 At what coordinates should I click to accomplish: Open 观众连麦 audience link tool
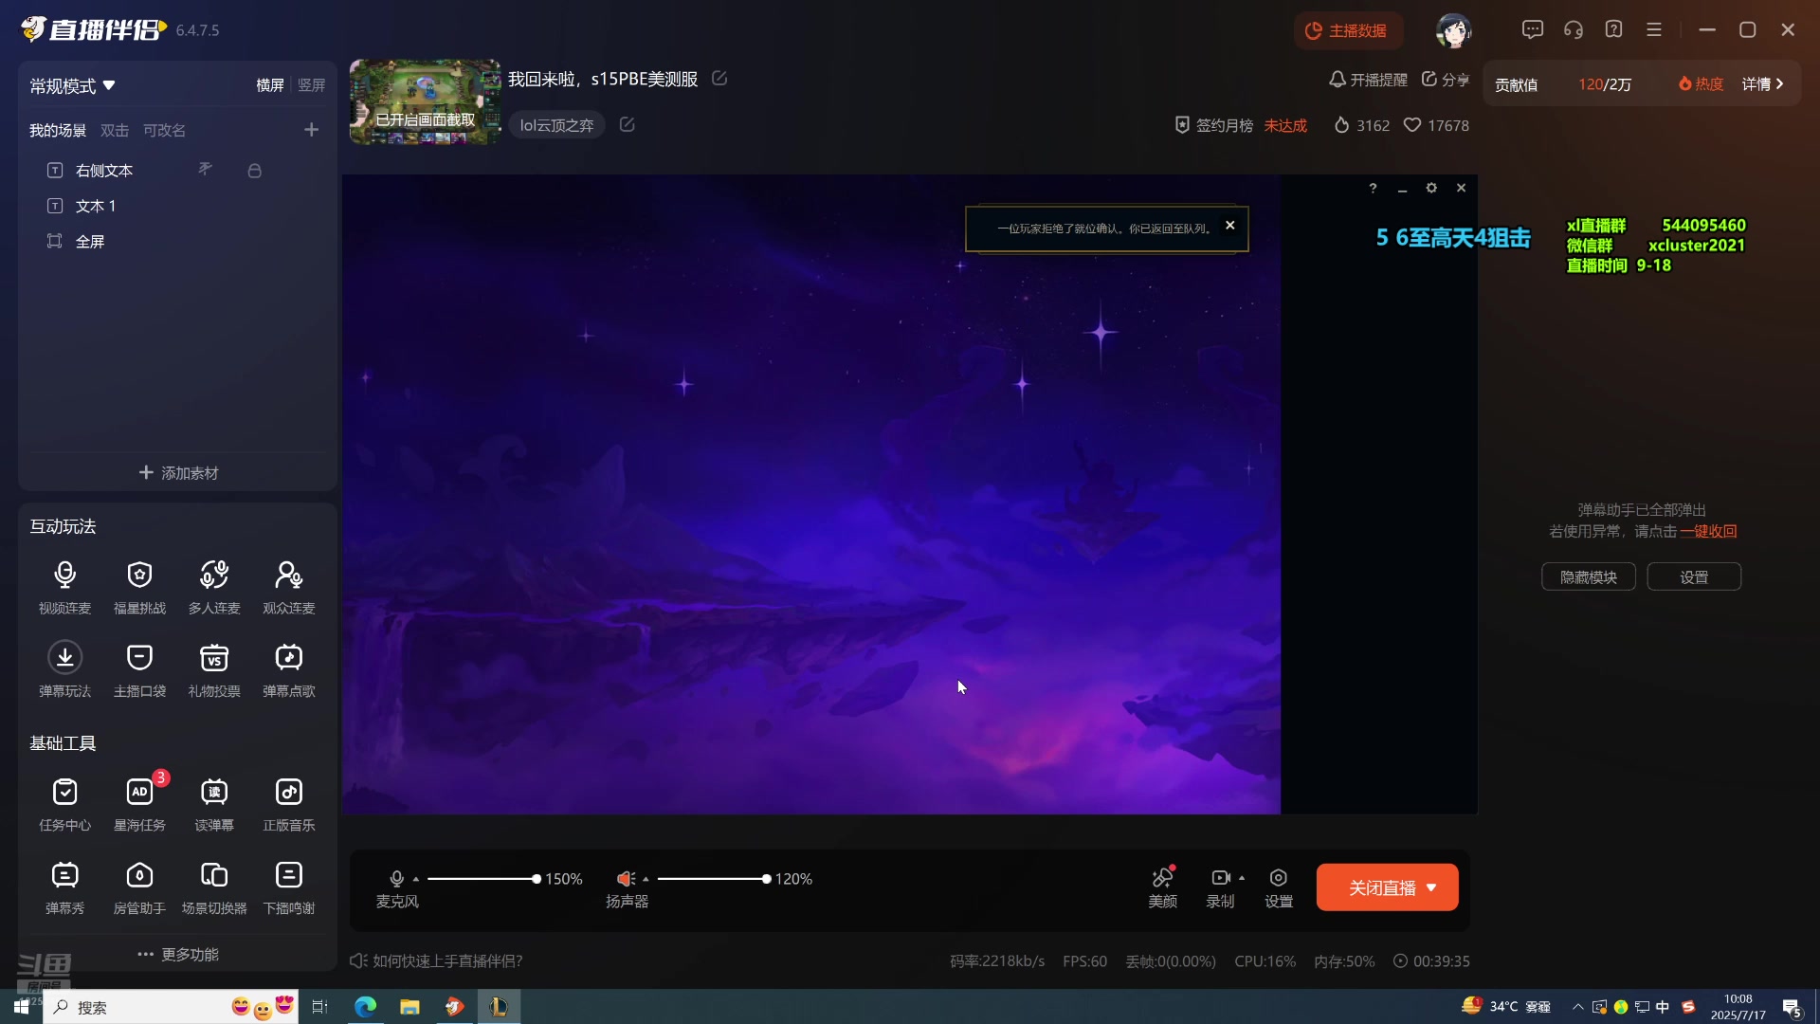click(289, 588)
